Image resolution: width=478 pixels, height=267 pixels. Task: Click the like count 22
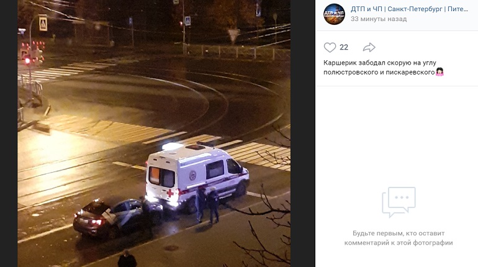click(344, 47)
